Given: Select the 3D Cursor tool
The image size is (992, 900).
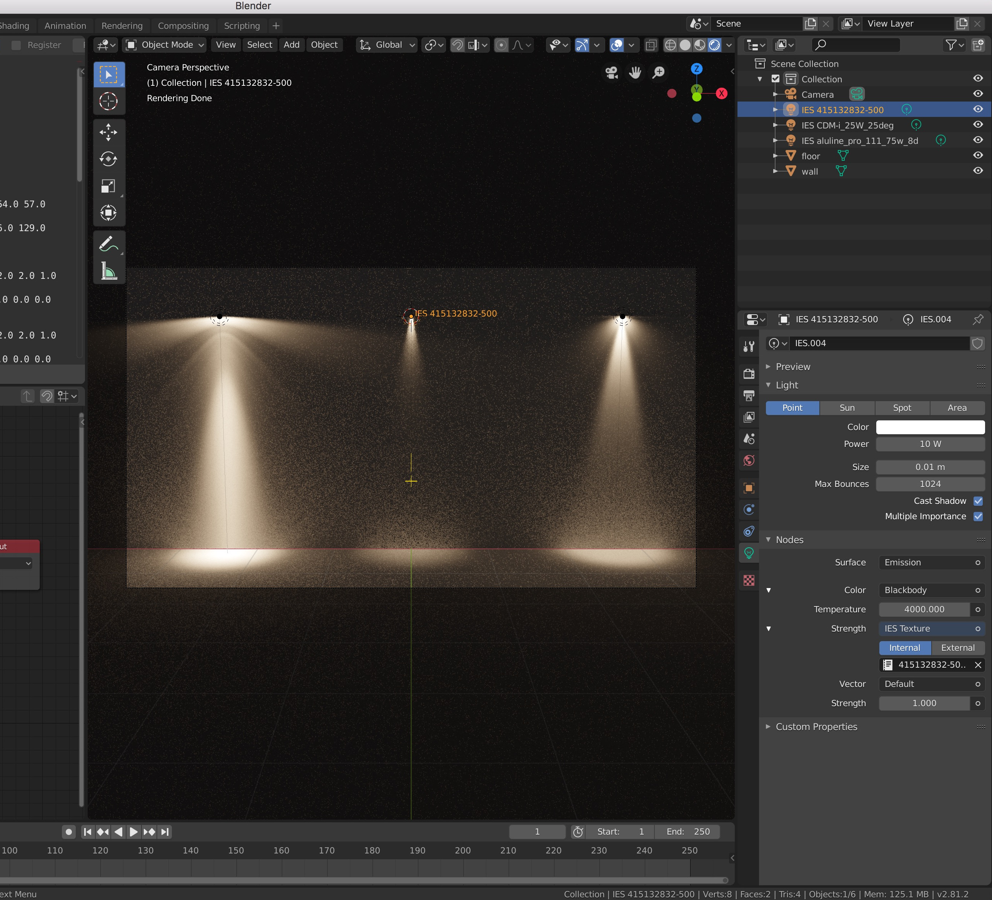Looking at the screenshot, I should [108, 102].
